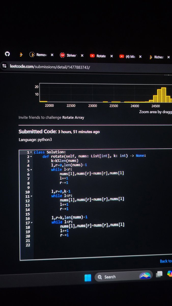The image size is (172, 306).
Task: Click the search highlight illustration in Search box
Action: tap(145, 275)
